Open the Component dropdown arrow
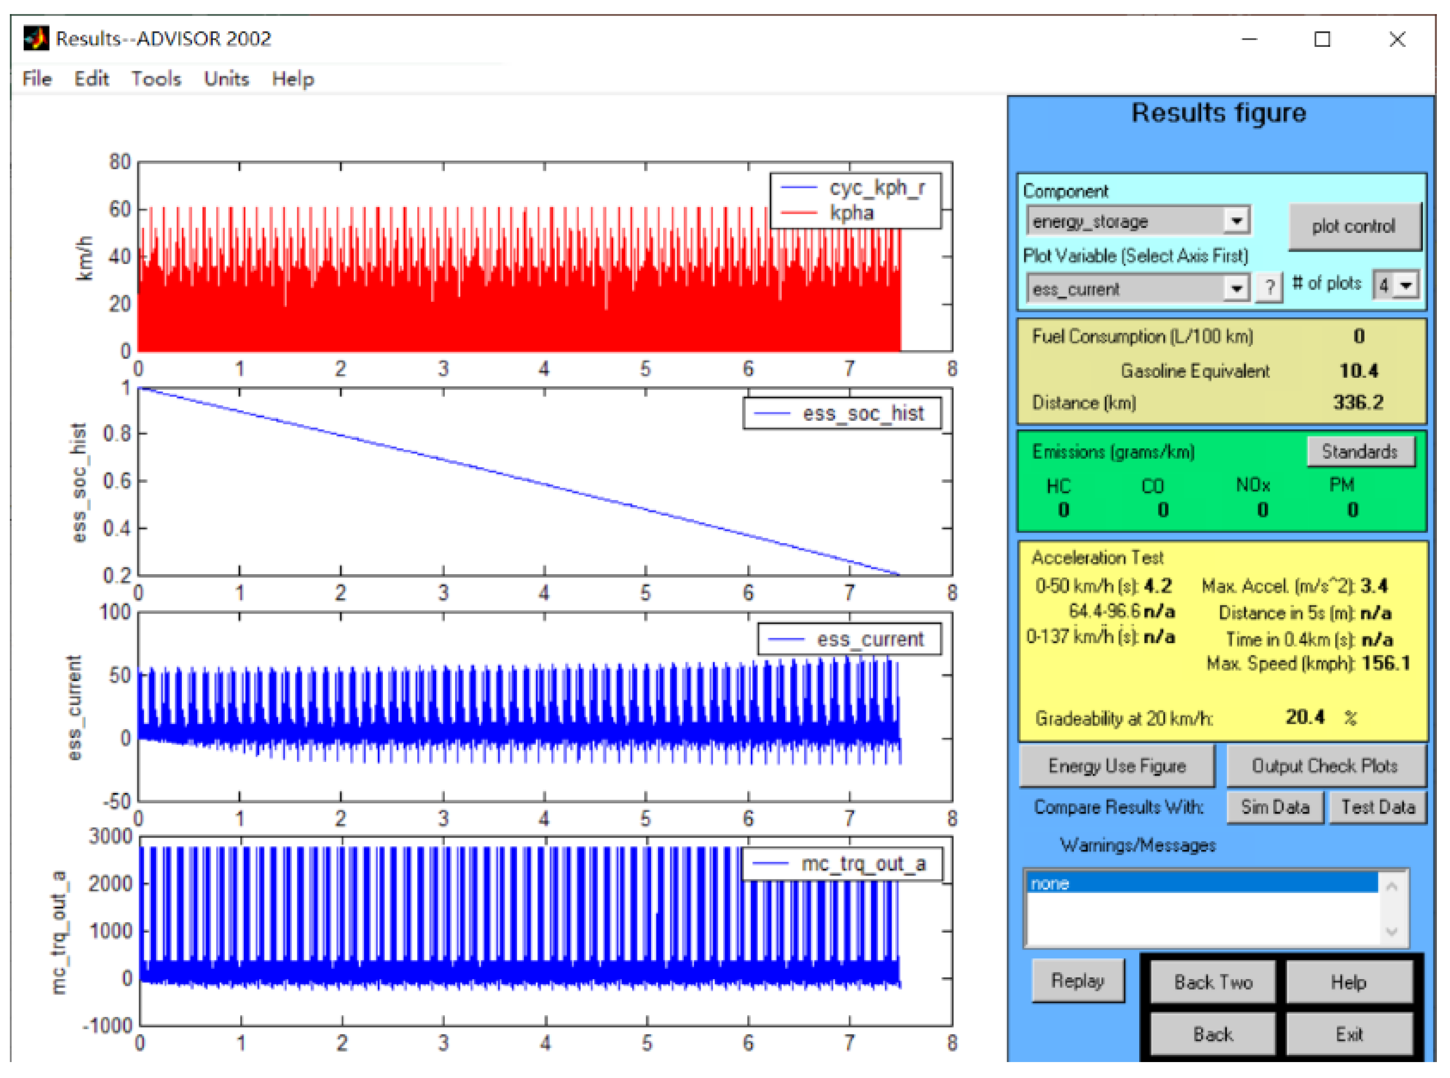This screenshot has width=1450, height=1078. (x=1236, y=221)
